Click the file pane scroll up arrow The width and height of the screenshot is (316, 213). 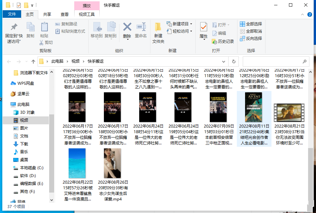pos(310,72)
